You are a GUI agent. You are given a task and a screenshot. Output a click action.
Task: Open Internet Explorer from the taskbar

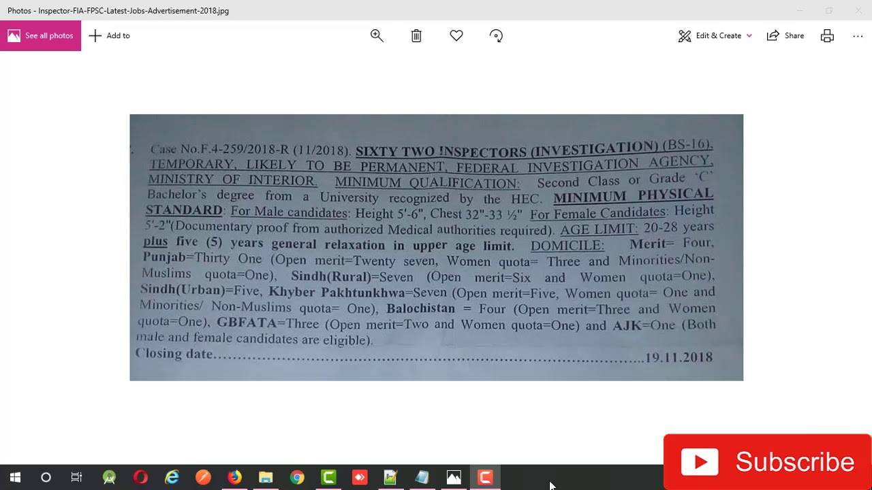[x=172, y=478]
